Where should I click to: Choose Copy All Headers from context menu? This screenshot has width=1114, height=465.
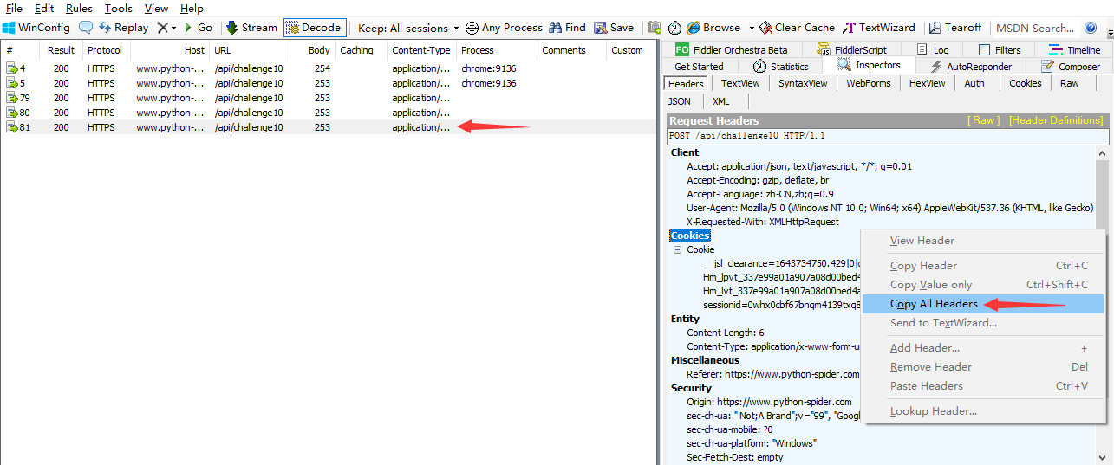934,304
